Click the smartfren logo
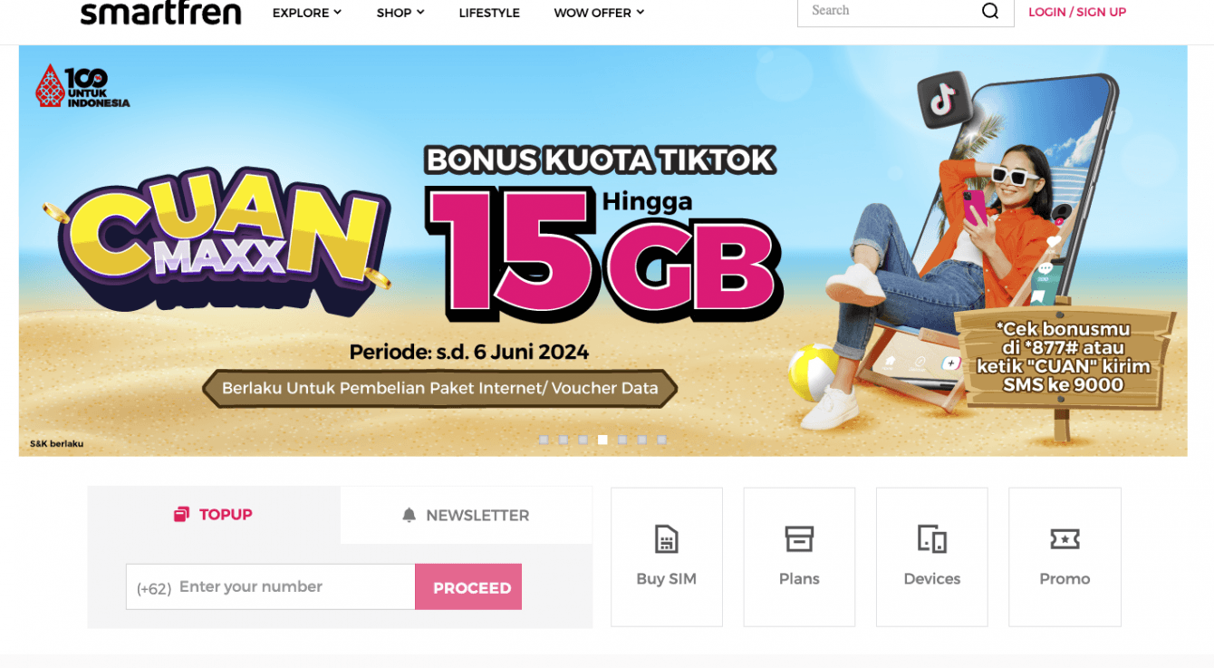The image size is (1214, 668). pos(161,13)
